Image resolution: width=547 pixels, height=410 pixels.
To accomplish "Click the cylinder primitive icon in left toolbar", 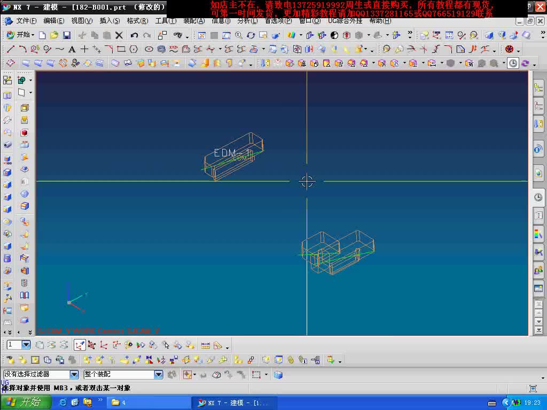I will pyautogui.click(x=7, y=258).
